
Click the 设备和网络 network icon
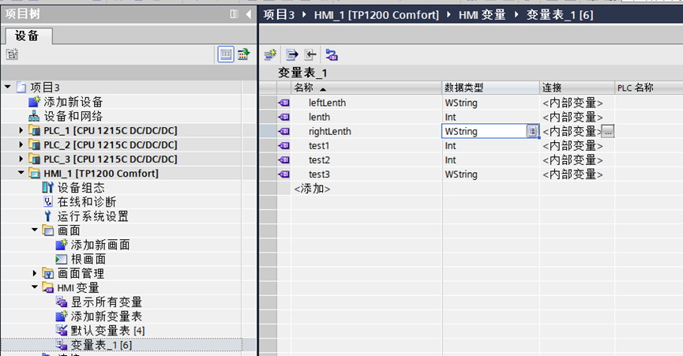pyautogui.click(x=34, y=116)
